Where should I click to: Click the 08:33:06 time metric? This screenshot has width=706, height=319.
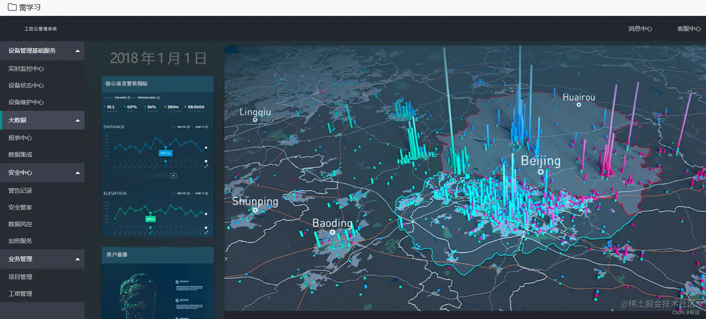click(196, 107)
